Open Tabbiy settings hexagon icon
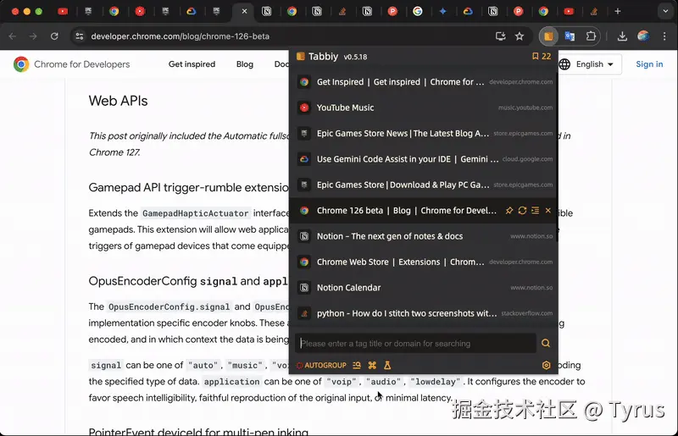This screenshot has width=678, height=436. tap(546, 365)
